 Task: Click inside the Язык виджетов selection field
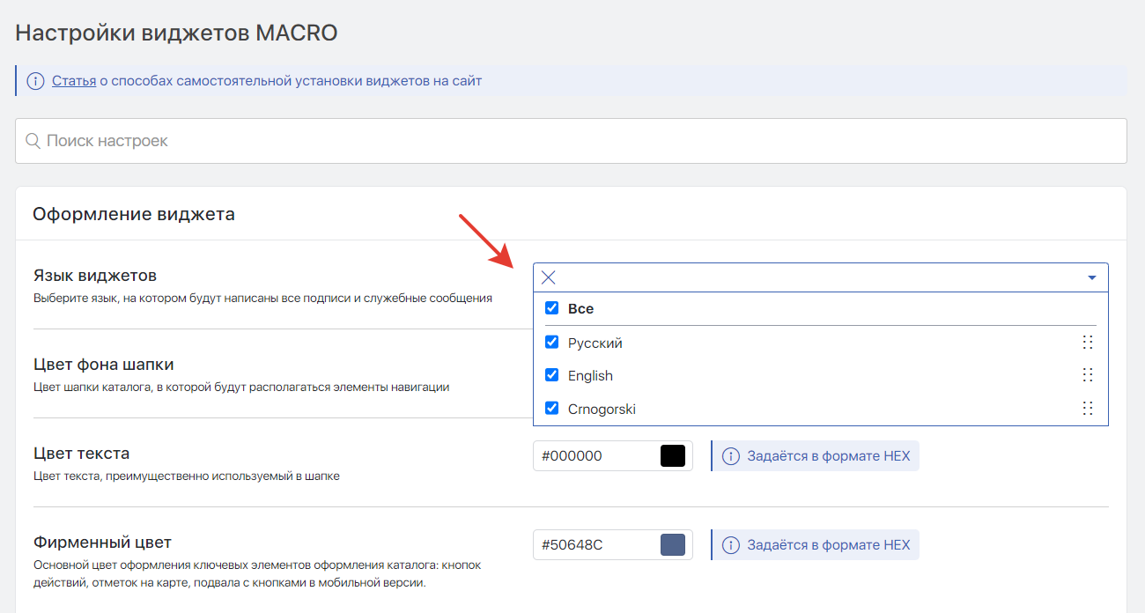pos(819,277)
